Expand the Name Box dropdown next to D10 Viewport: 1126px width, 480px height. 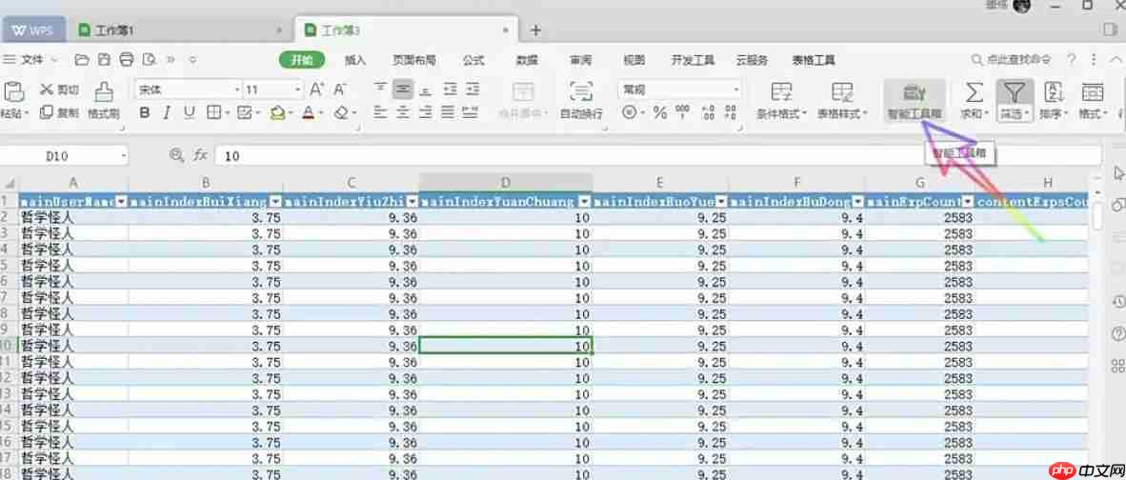coord(124,155)
